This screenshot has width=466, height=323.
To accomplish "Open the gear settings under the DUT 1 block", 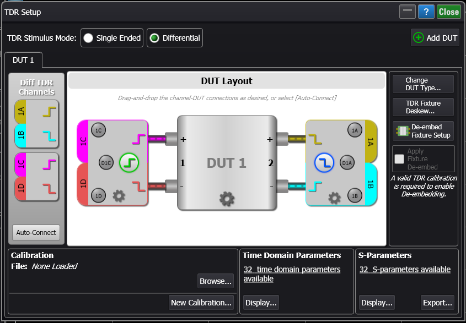I will [226, 199].
